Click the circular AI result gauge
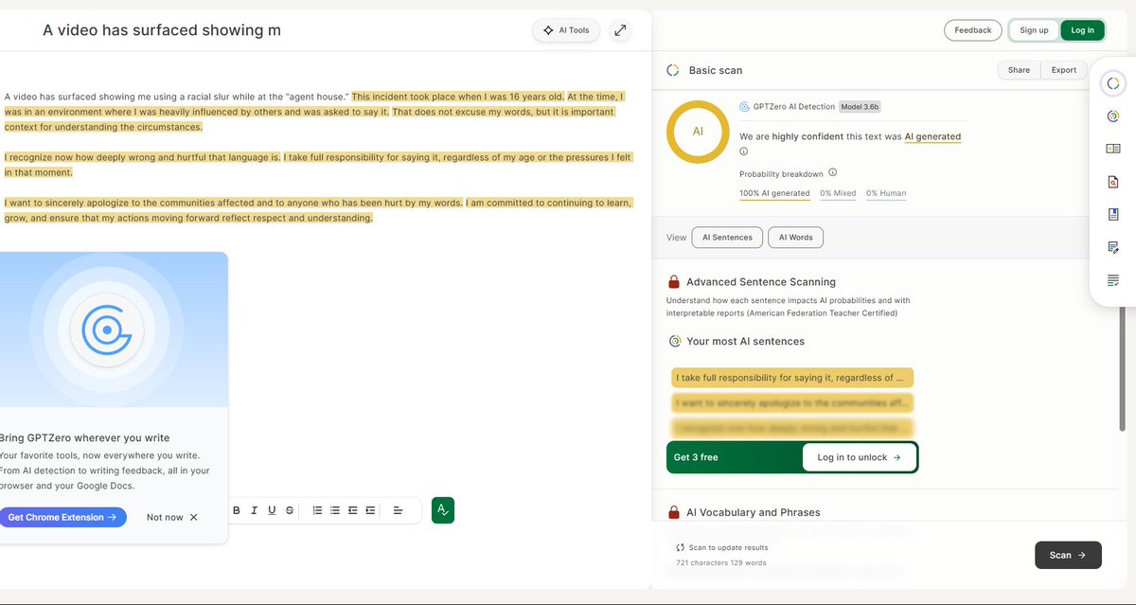This screenshot has width=1136, height=605. 698,132
